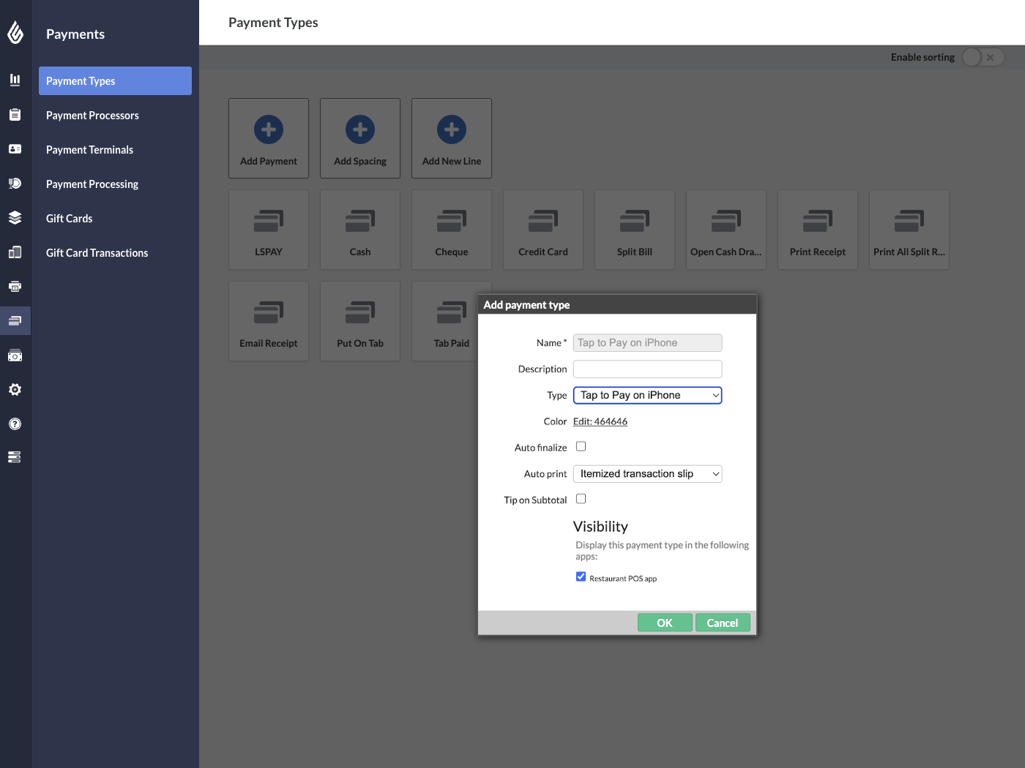Enable the Auto finalize checkbox

click(581, 446)
